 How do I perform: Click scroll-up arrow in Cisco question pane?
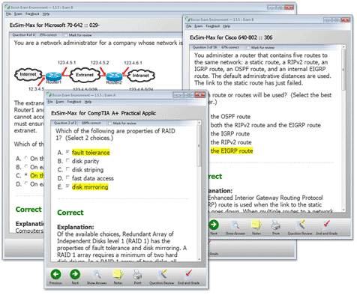tap(343, 47)
